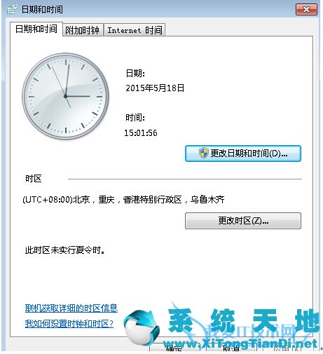Click the greyed 应用 button at the bottom

pos(288,348)
